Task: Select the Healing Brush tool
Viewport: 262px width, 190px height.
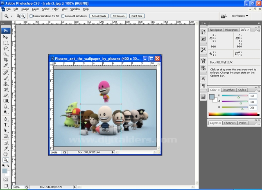Action: click(x=6, y=72)
